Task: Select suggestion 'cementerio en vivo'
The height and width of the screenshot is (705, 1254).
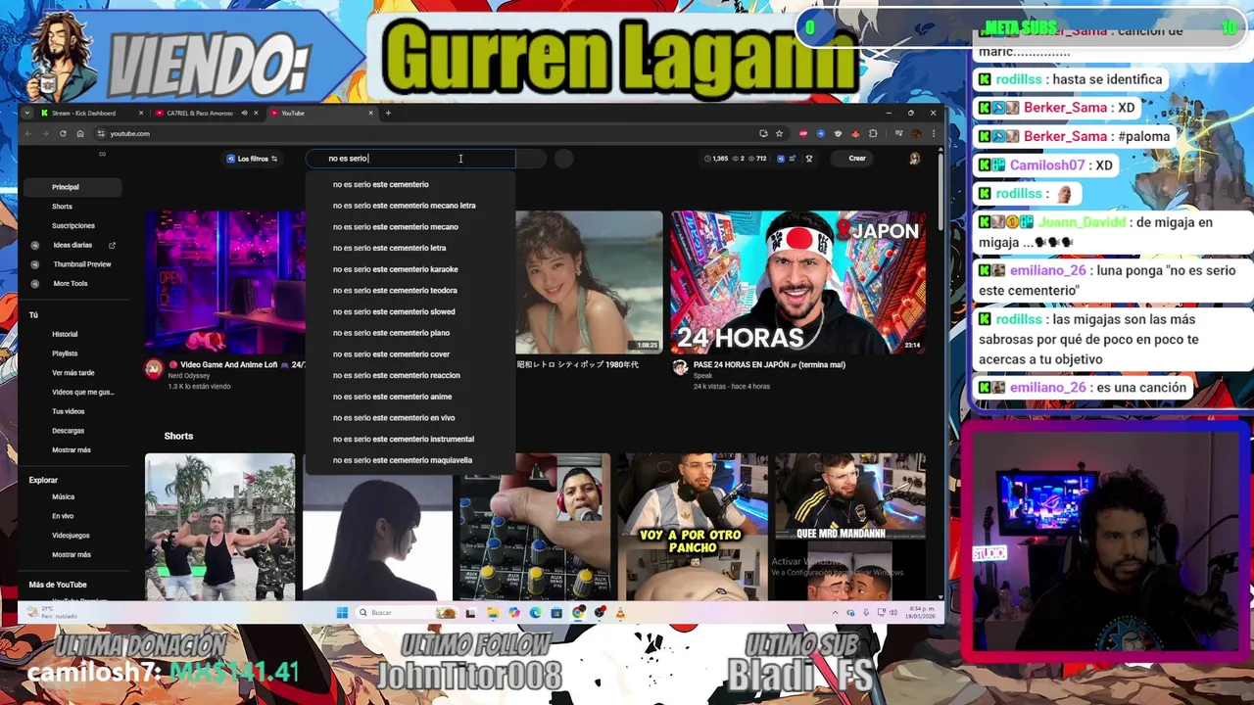Action: pyautogui.click(x=410, y=418)
